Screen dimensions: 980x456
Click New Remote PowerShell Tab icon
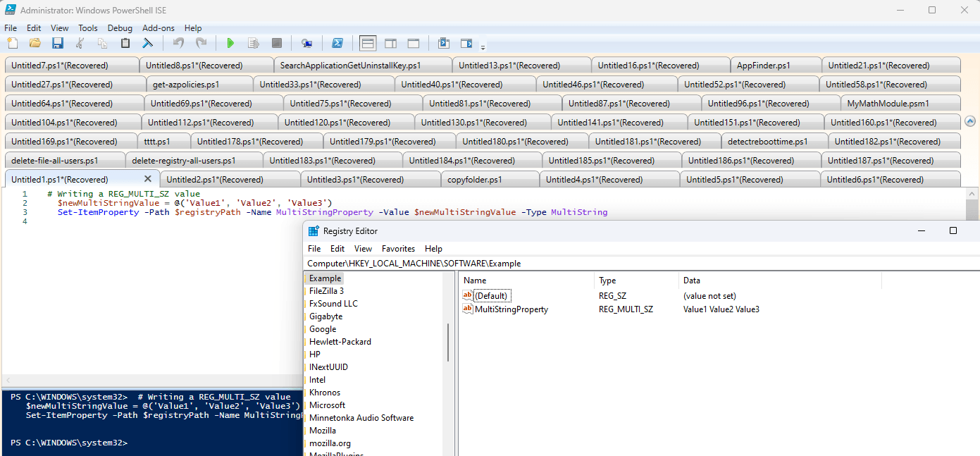point(306,43)
